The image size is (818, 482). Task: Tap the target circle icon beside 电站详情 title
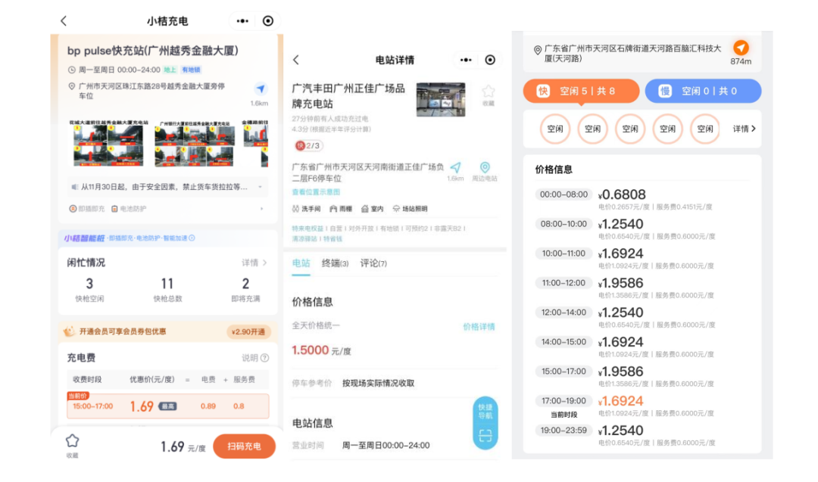click(x=490, y=60)
